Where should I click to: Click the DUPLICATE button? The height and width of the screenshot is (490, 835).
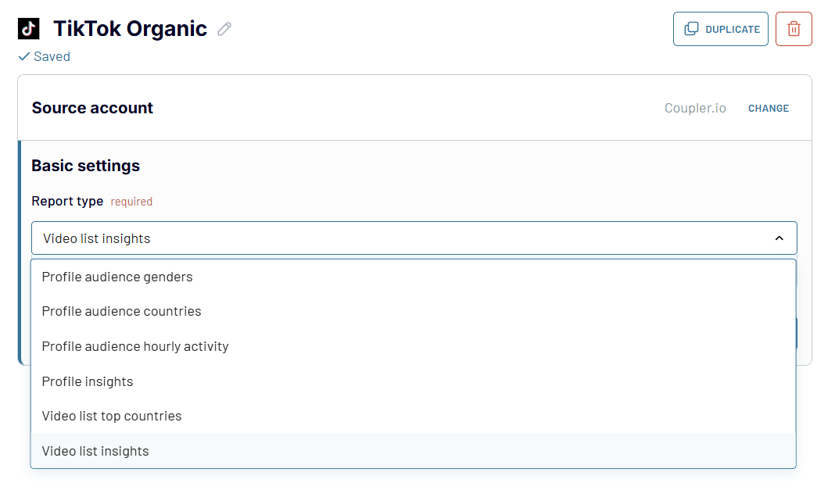721,29
